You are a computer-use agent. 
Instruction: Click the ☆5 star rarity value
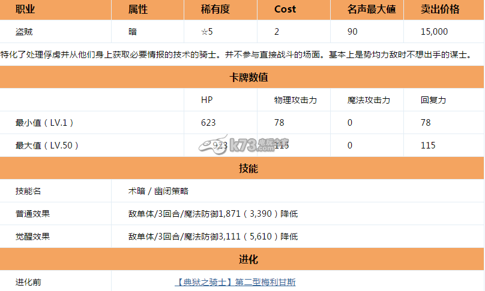pos(208,31)
